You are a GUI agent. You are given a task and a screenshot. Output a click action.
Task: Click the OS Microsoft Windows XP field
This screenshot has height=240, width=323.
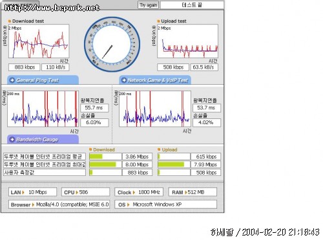[166, 204]
